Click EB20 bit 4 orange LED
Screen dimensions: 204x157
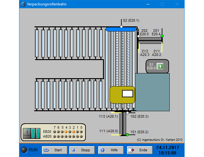[66, 132]
